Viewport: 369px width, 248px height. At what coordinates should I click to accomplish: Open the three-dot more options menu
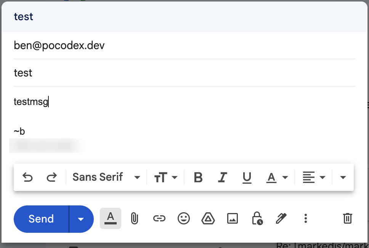click(x=305, y=218)
